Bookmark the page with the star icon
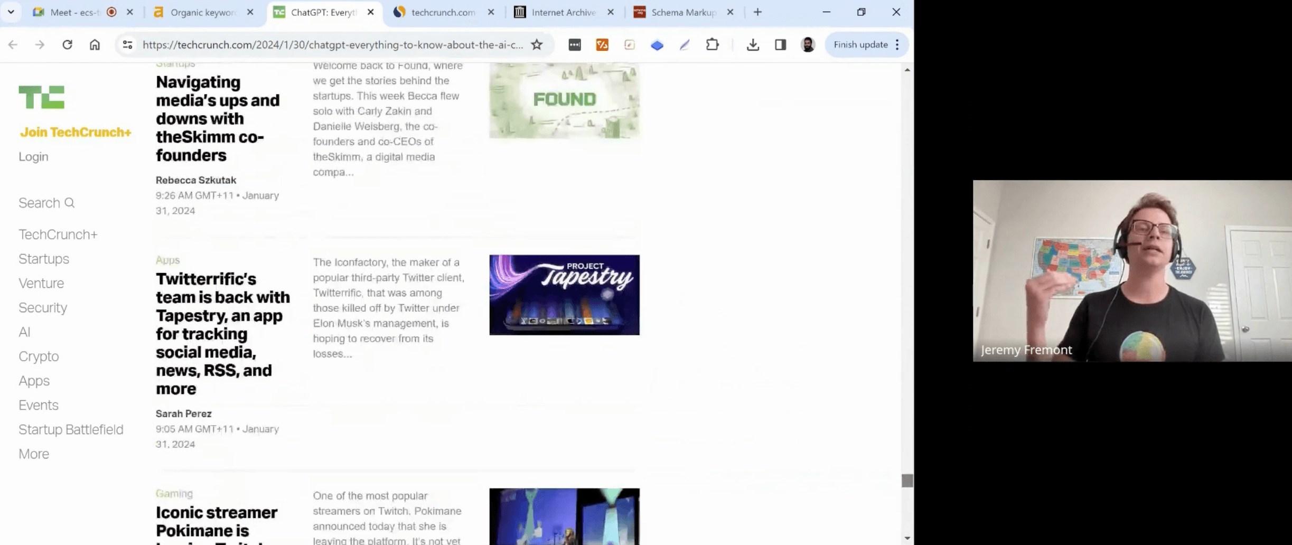 536,45
